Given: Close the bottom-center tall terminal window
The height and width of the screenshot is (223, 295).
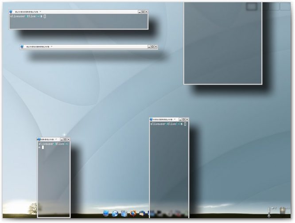Looking at the screenshot, I should (187, 119).
